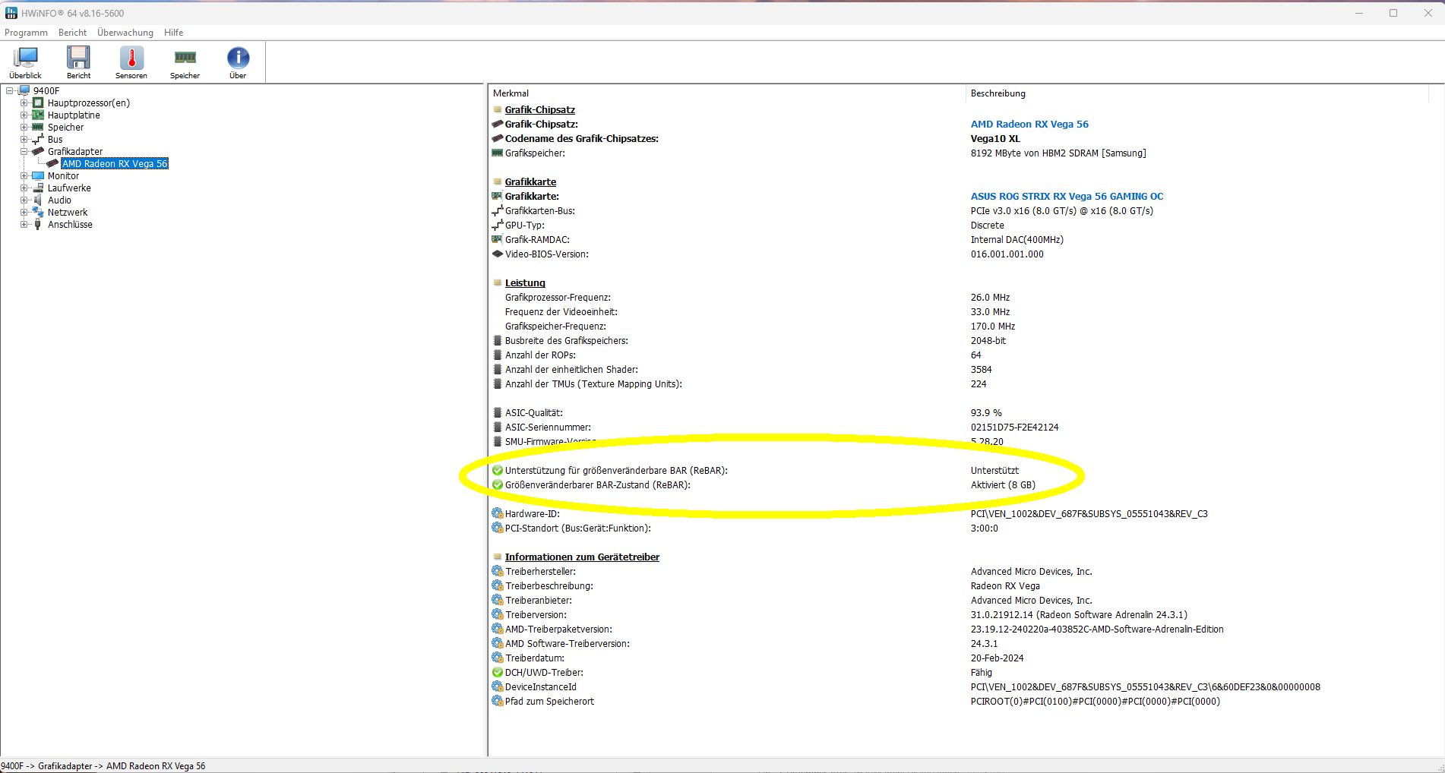Expand the Hauptplatine tree node
This screenshot has width=1445, height=773.
point(24,115)
